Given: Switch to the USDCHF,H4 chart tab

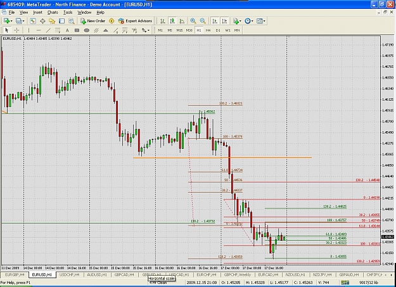Looking at the screenshot, I should point(69,274).
